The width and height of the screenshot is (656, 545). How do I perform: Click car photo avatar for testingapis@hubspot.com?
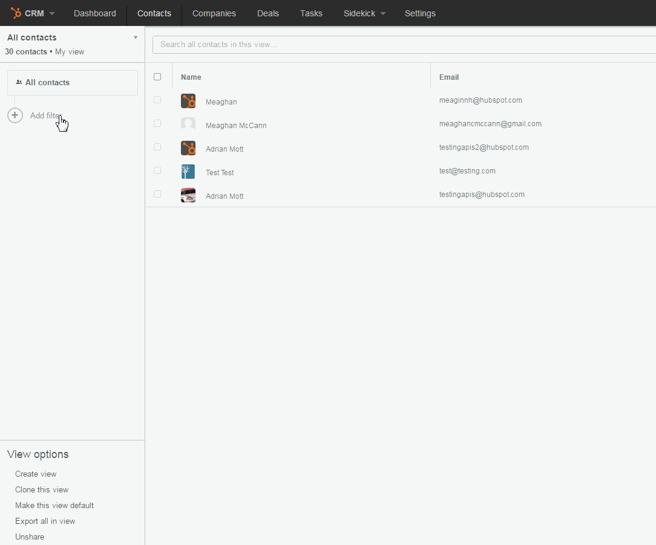point(188,195)
